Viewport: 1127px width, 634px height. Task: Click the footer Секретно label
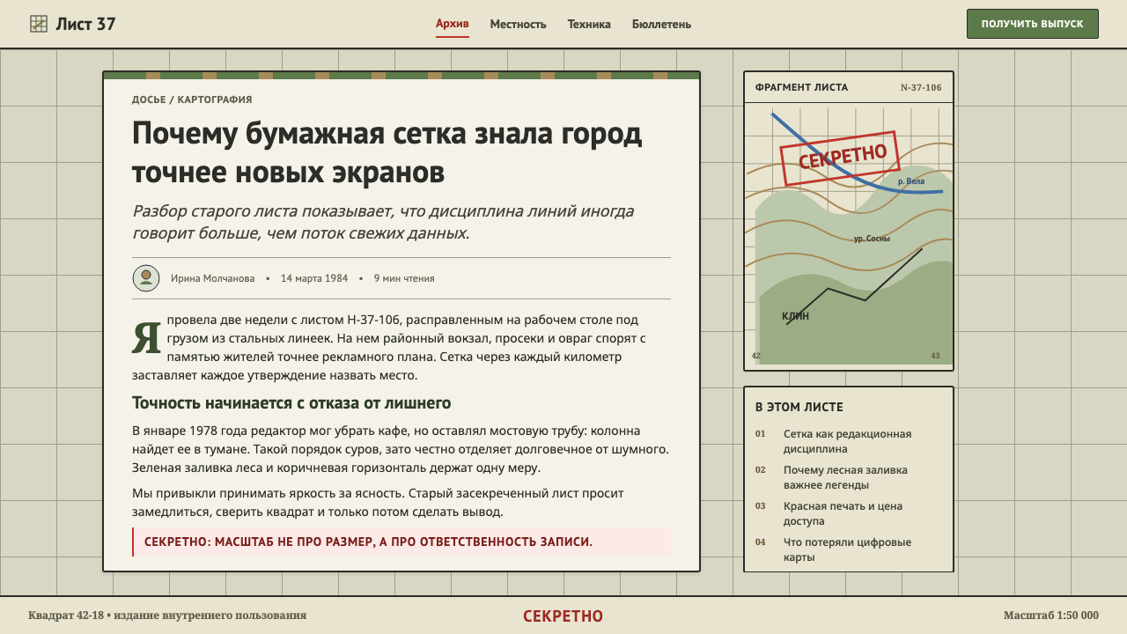(563, 616)
